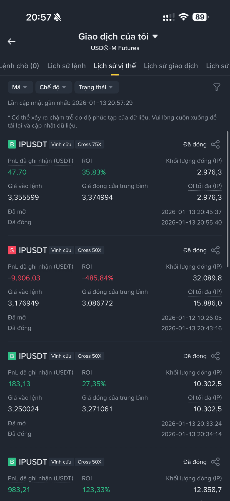Tap the back arrow icon
230x501 pixels.
[x=11, y=41]
